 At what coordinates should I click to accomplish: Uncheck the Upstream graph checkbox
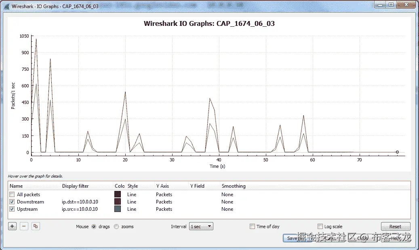pos(12,209)
